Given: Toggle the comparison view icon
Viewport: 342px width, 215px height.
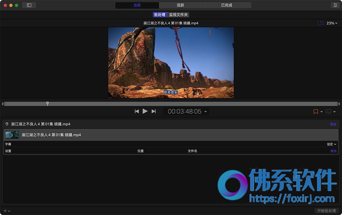Looking at the screenshot, I should (x=320, y=23).
